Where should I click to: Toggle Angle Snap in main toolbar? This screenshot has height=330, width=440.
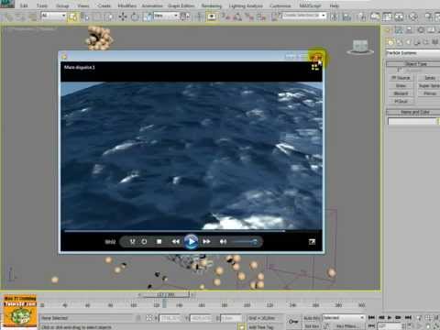click(x=237, y=16)
